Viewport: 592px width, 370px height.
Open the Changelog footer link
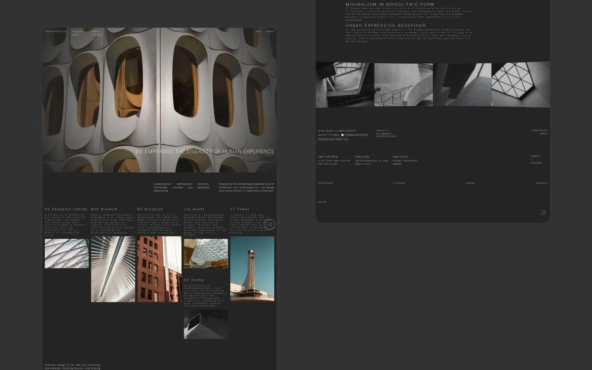point(541,183)
